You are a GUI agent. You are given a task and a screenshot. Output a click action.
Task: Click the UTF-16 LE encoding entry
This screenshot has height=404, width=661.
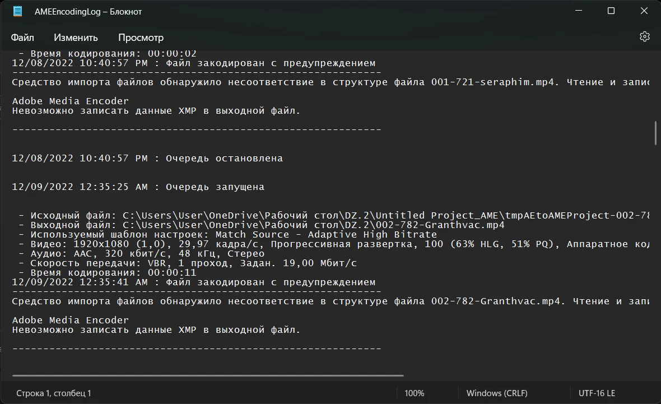click(x=597, y=393)
